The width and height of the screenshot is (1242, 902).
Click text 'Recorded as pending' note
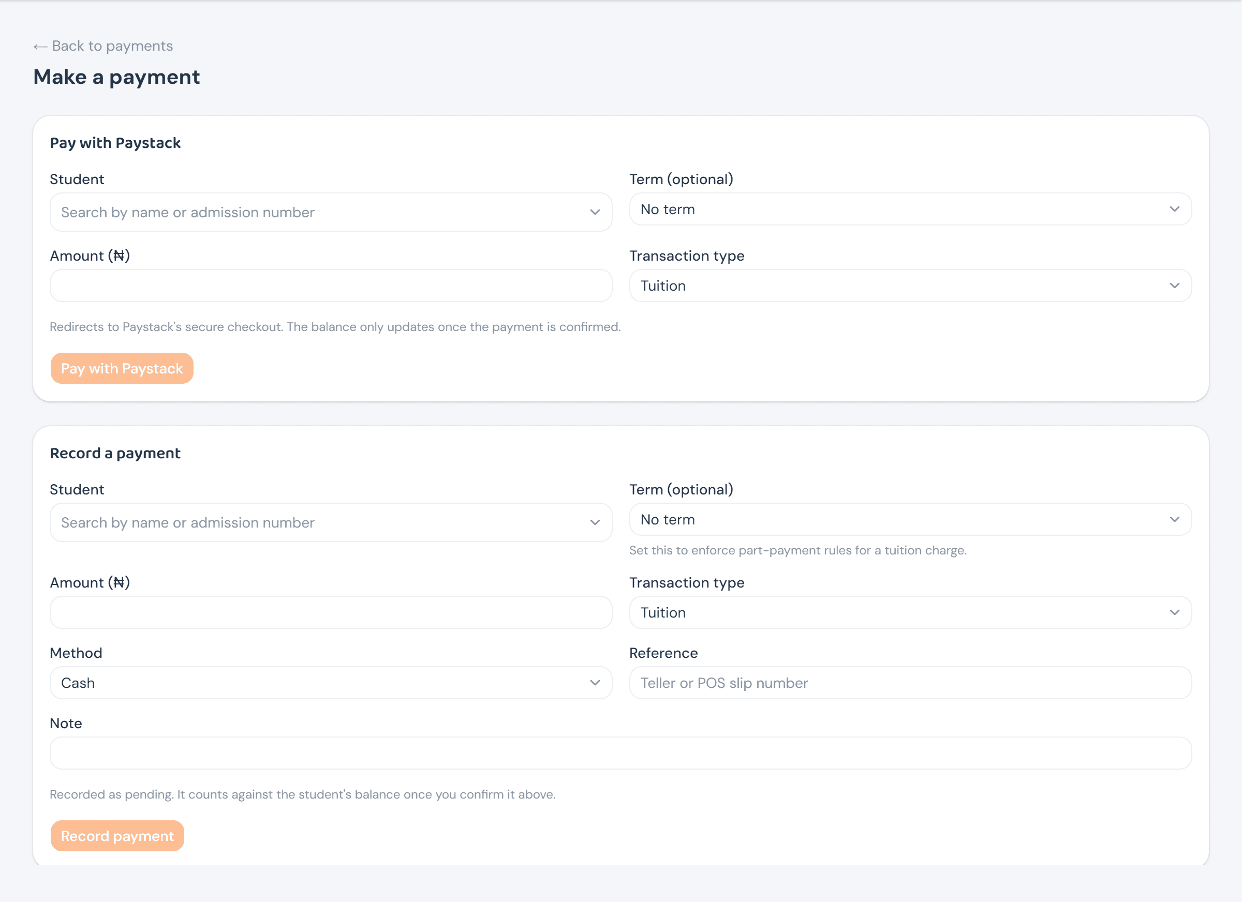[x=302, y=794]
